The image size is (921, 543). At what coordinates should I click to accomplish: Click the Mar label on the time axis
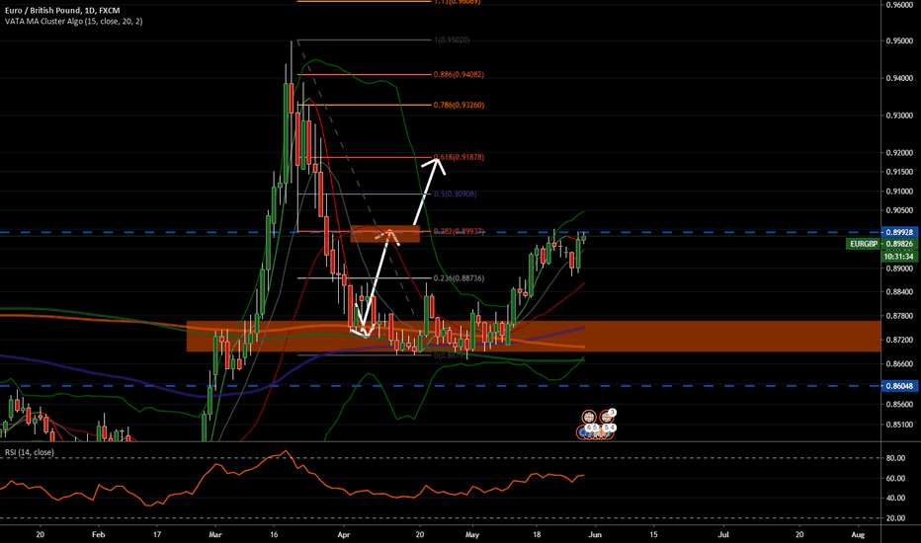click(215, 535)
